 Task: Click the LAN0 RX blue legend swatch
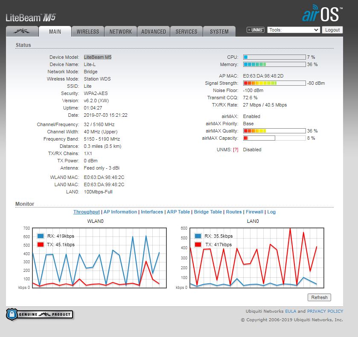[198, 236]
